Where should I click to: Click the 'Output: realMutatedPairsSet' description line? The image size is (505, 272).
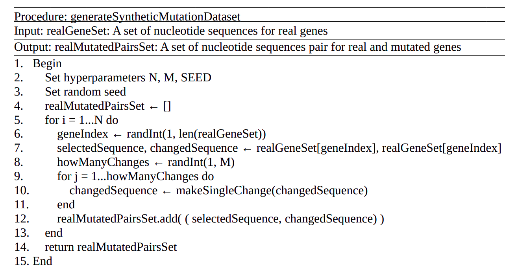[237, 47]
